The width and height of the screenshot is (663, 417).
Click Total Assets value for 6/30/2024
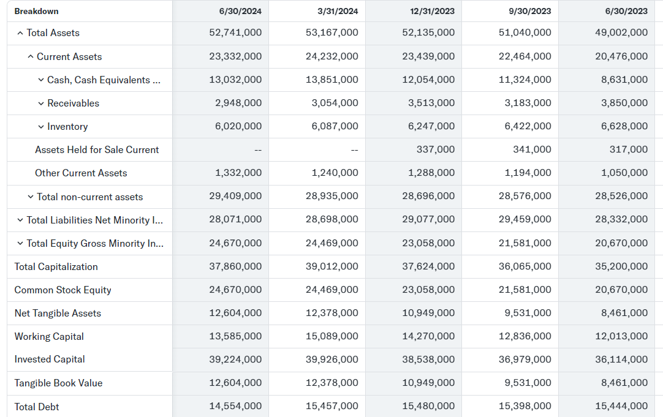tap(235, 33)
